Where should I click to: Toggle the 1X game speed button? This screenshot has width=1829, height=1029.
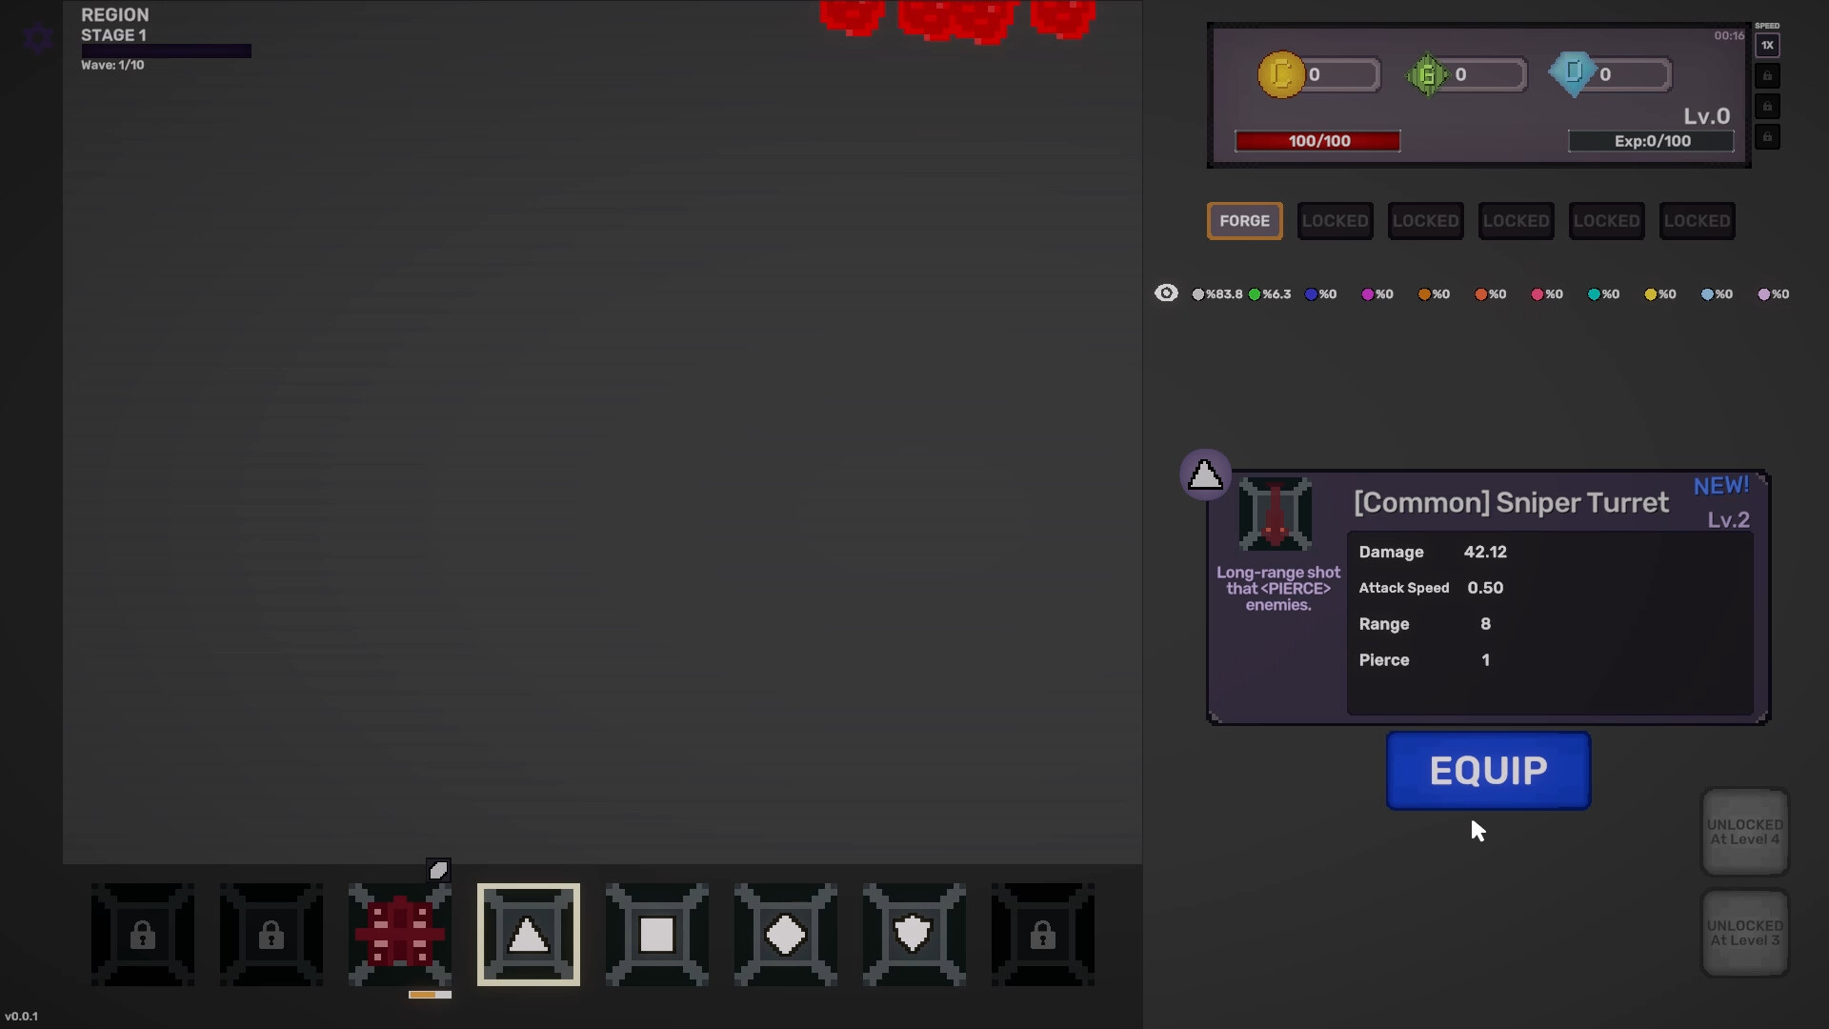pos(1767,45)
